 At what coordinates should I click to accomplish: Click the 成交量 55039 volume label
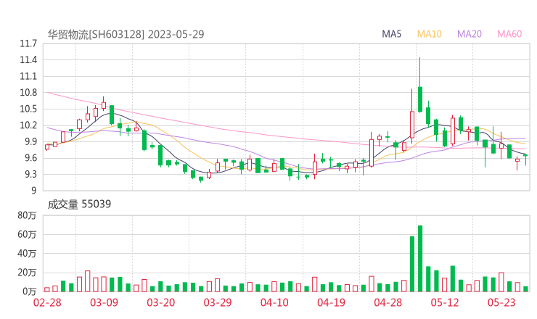[x=79, y=204]
